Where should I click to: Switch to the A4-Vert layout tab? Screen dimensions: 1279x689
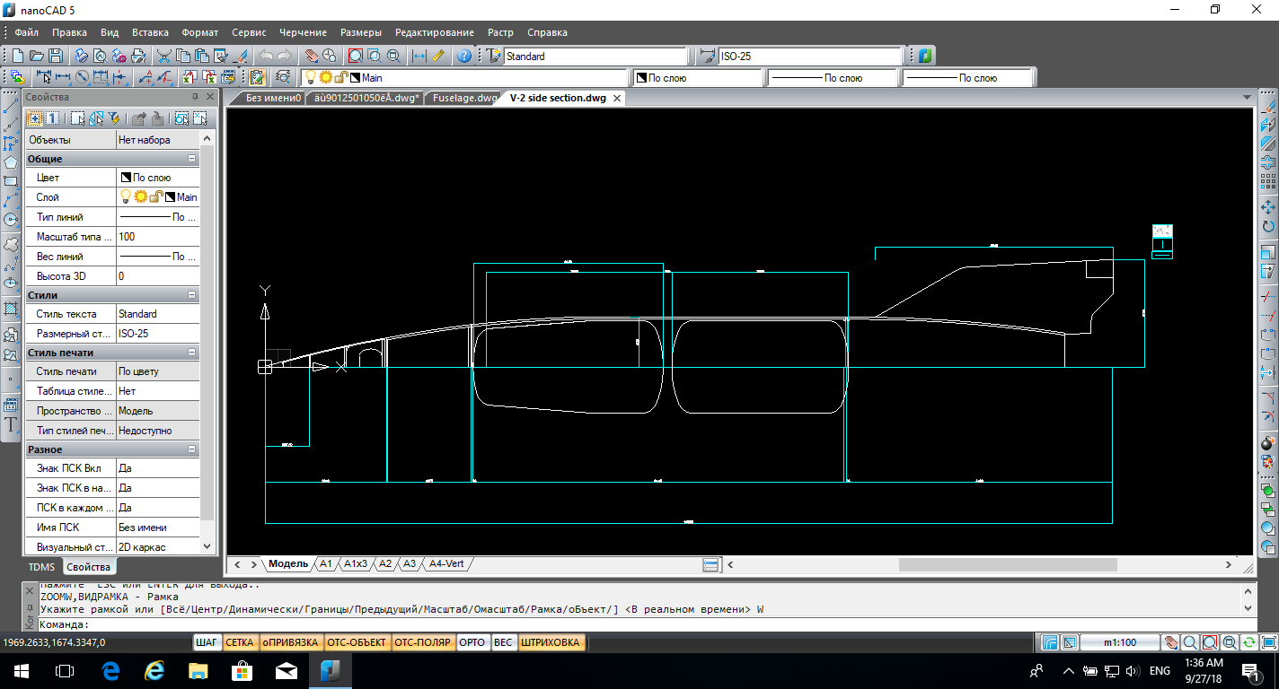(x=445, y=564)
